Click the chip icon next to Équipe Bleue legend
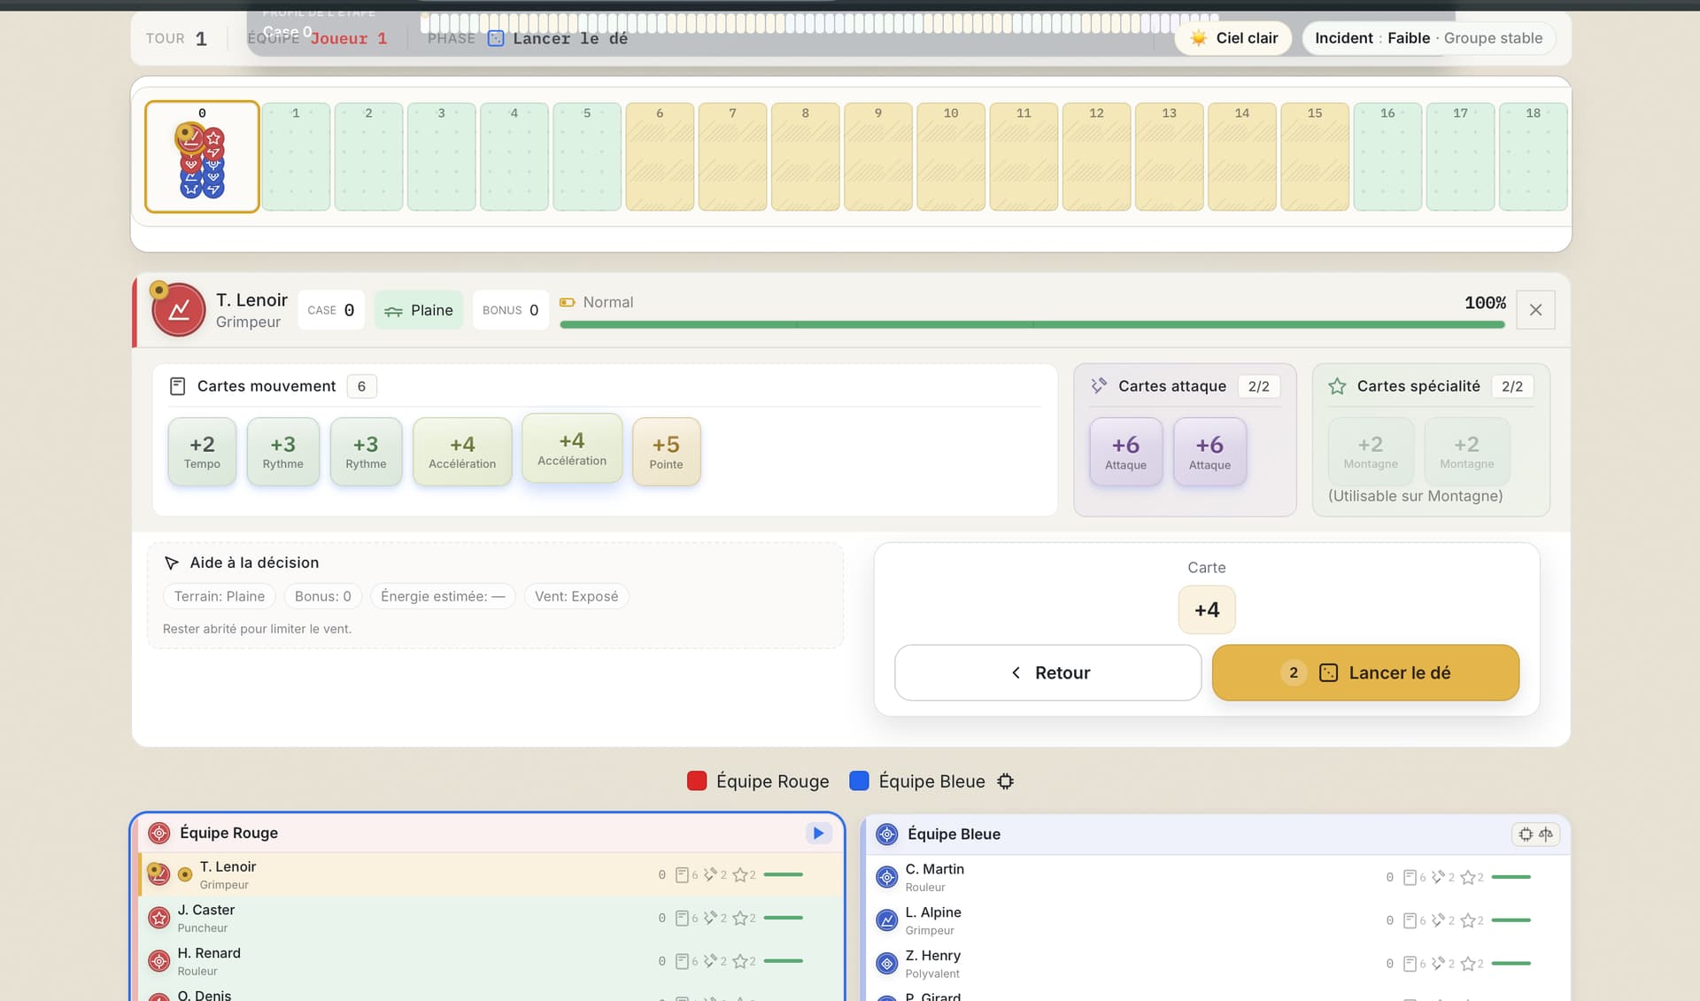This screenshot has height=1001, width=1700. coord(1005,781)
